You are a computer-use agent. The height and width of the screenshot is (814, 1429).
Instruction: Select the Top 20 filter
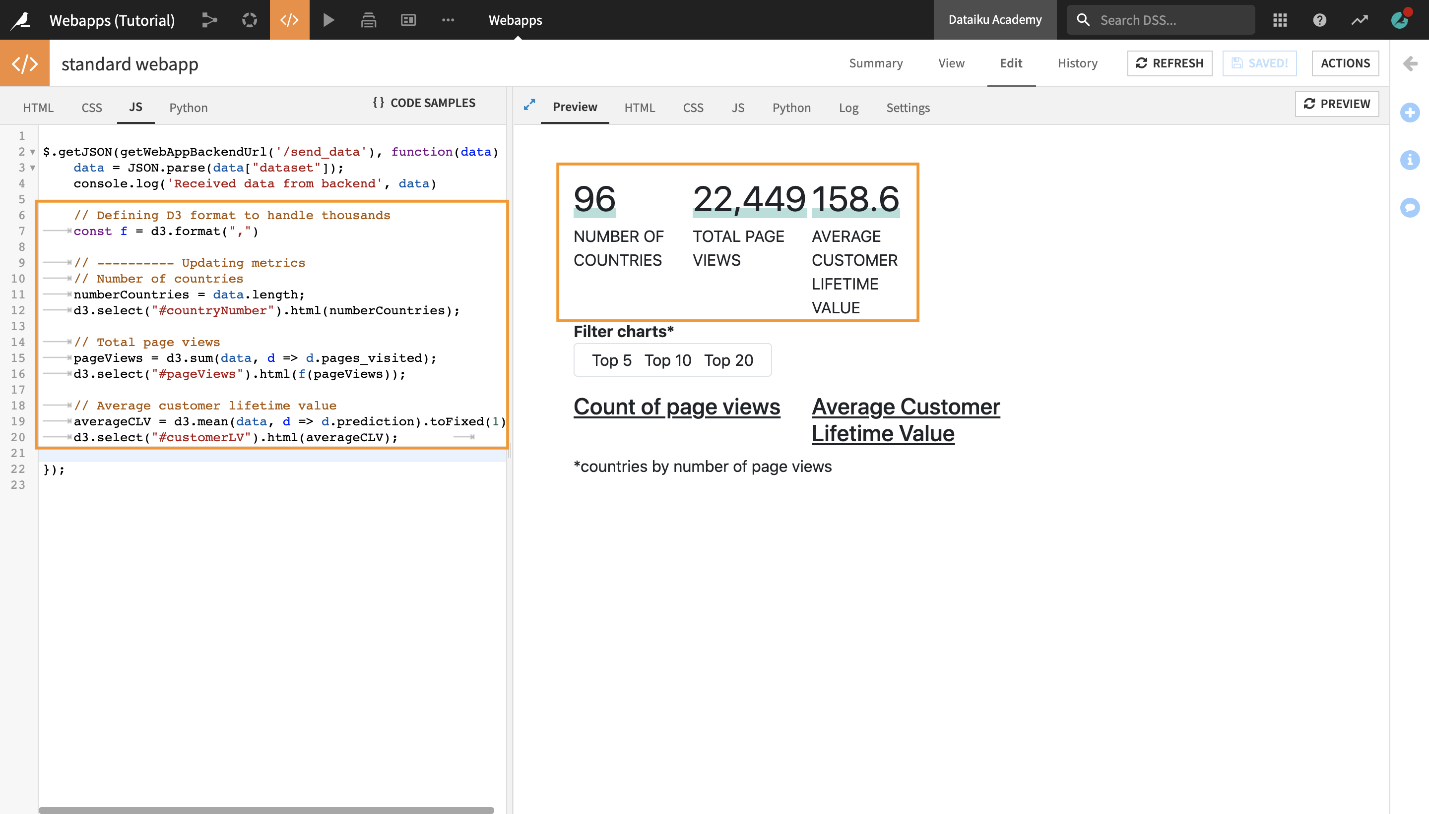point(728,360)
